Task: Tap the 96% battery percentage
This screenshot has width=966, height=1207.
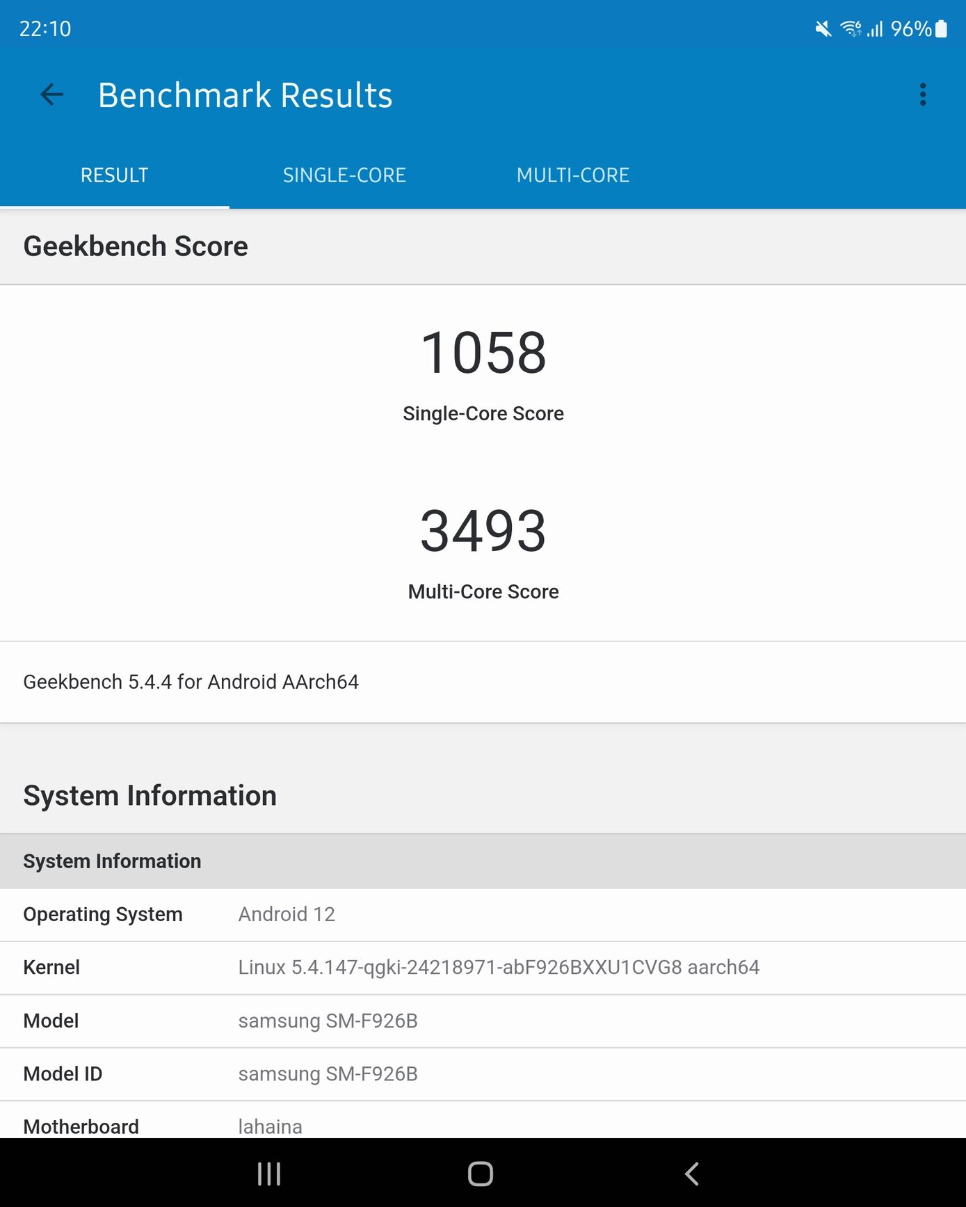Action: 911,29
